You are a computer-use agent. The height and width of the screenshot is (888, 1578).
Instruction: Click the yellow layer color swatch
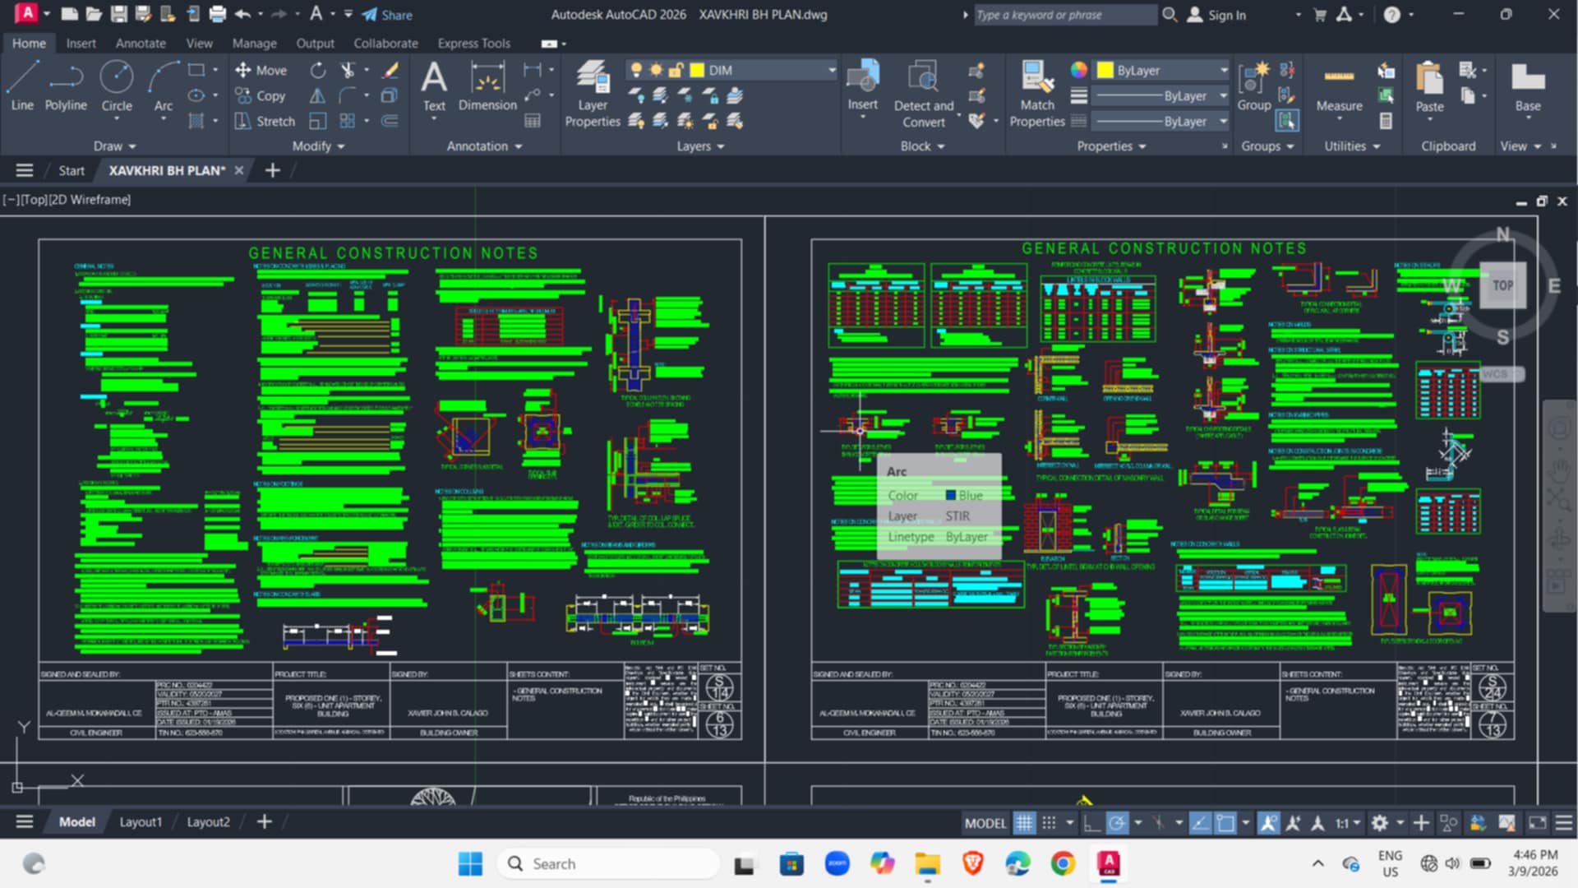click(x=697, y=71)
